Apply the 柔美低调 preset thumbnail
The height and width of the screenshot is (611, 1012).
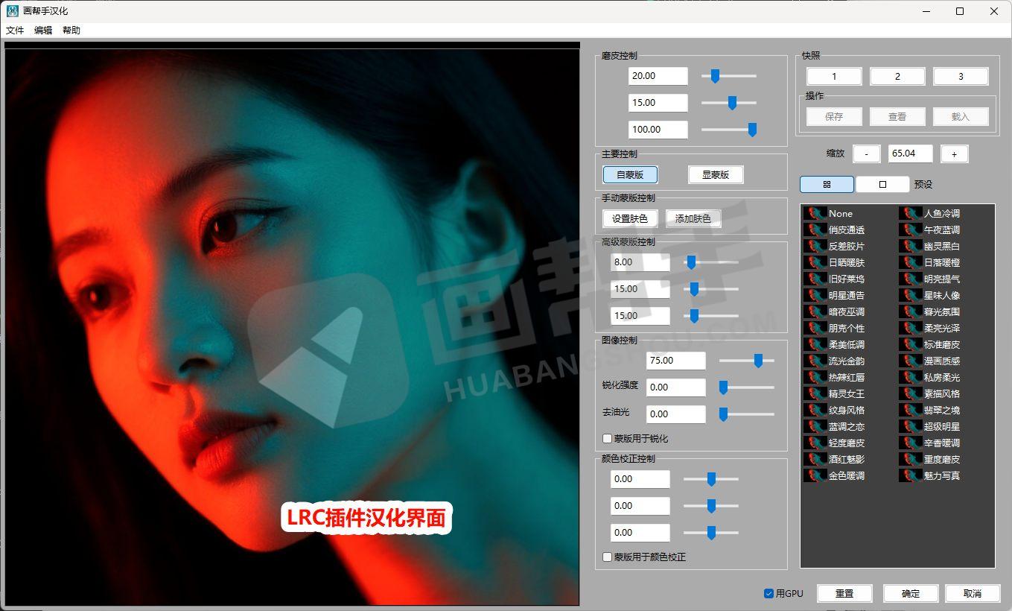click(x=816, y=344)
